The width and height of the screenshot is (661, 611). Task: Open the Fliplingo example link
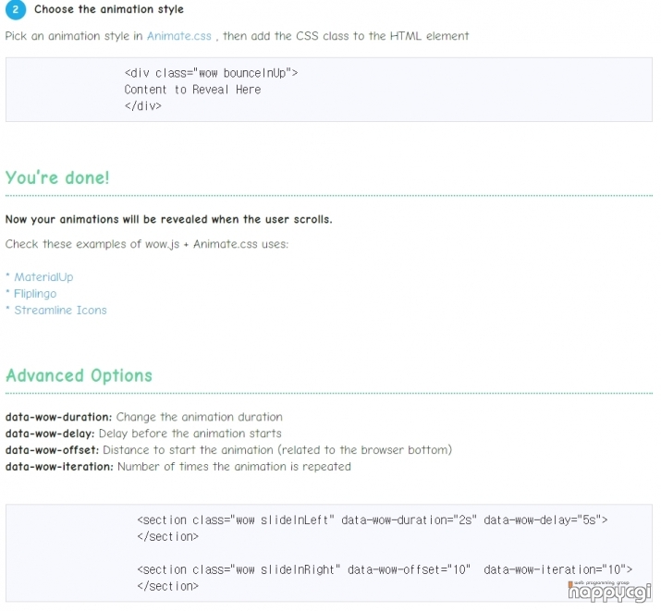tap(35, 294)
